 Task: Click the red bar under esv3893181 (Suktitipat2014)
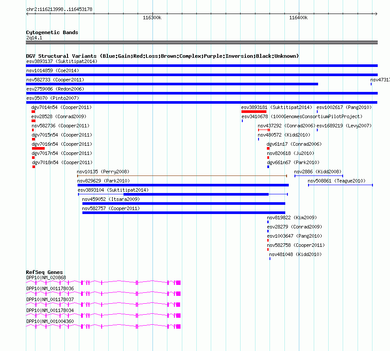tap(254, 112)
